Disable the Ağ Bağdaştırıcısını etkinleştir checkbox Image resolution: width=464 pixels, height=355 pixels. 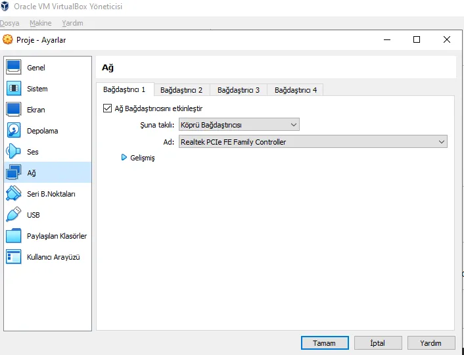[x=107, y=108]
